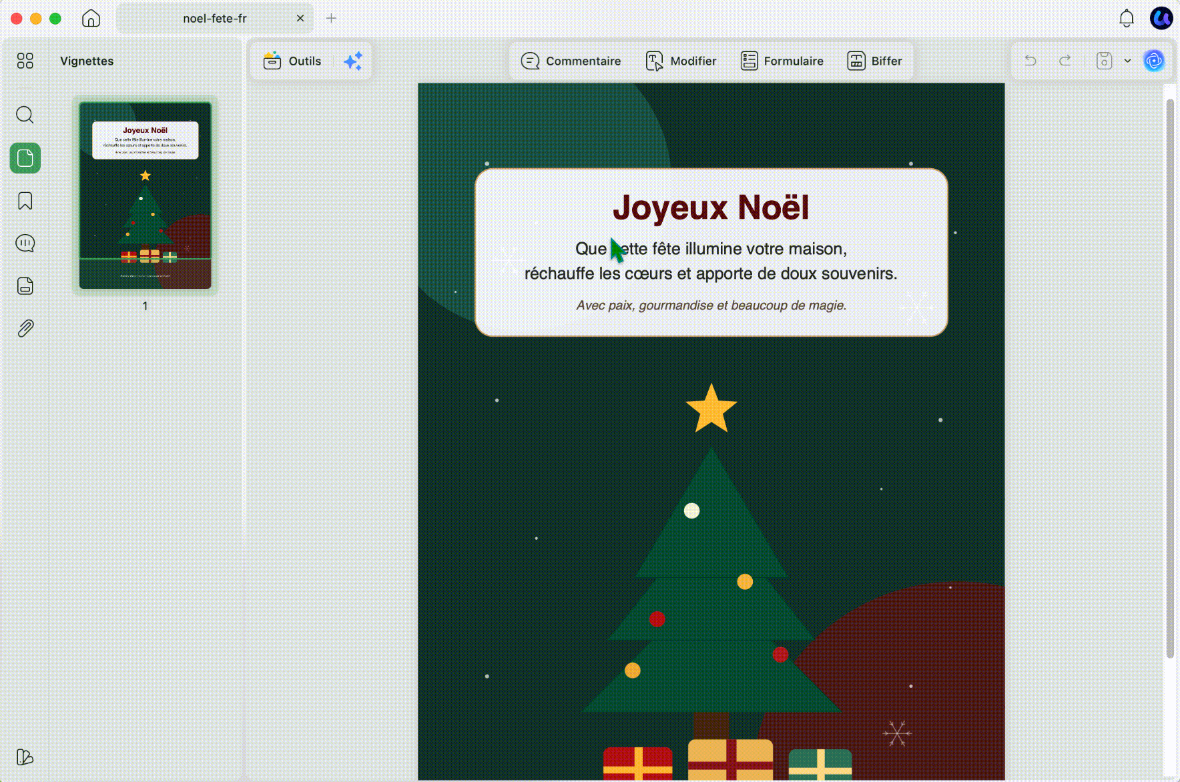
Task: Open the Formulaire mode
Action: coord(782,61)
